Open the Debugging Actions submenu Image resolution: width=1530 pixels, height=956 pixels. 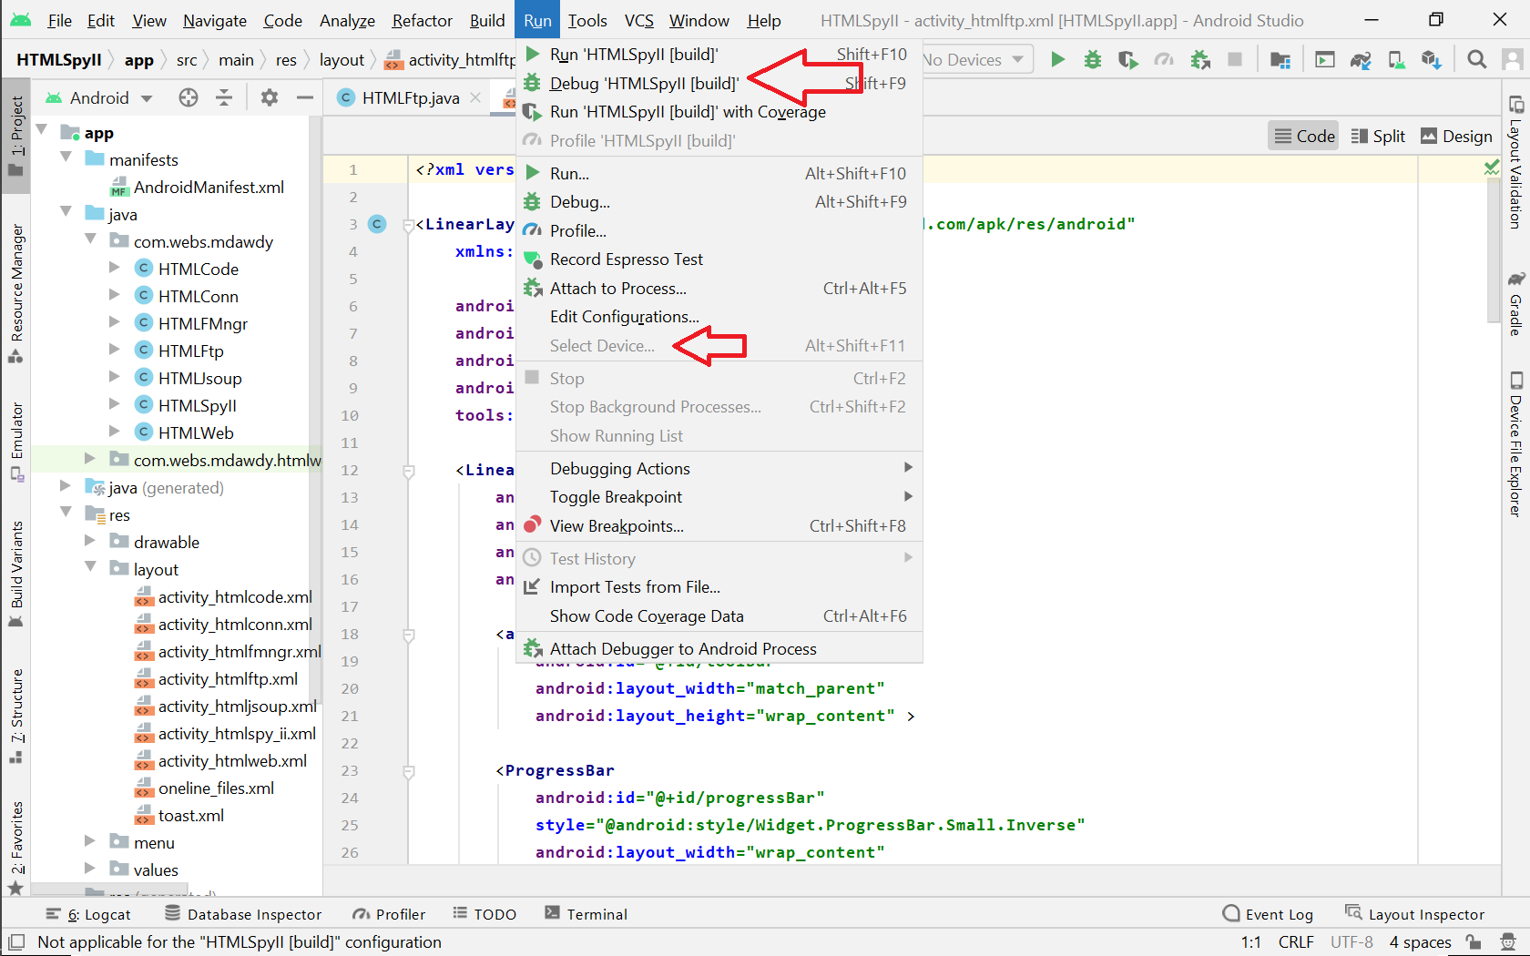click(719, 469)
